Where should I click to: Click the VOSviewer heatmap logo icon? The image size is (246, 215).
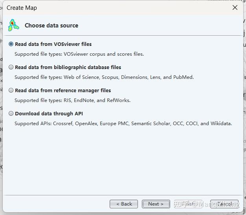pyautogui.click(x=13, y=25)
